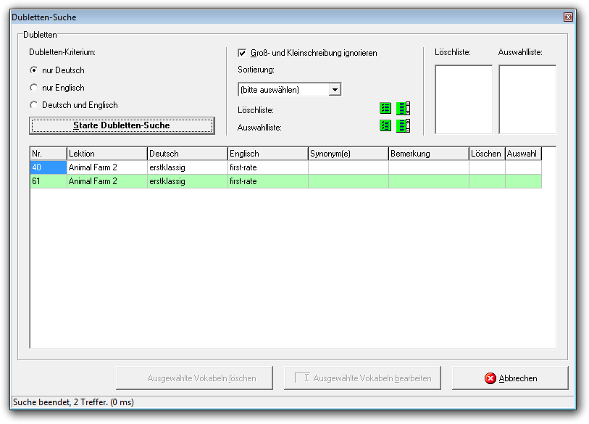
Task: Click the list-panel icon in the Löschliste row
Action: 403,109
